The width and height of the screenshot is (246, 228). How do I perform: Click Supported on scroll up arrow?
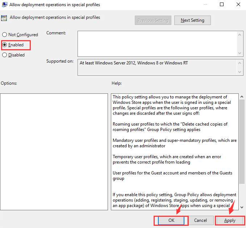[239, 63]
